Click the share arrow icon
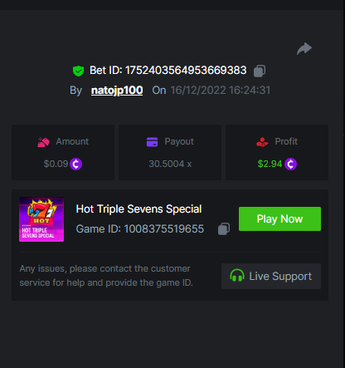 coord(304,49)
